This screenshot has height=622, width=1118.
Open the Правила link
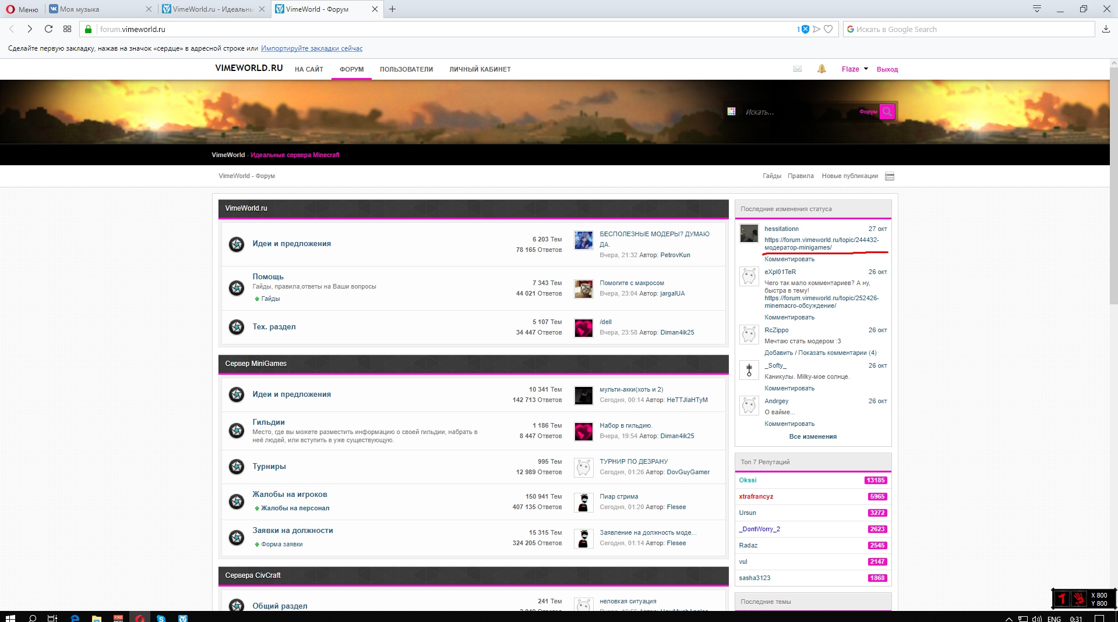(x=800, y=176)
